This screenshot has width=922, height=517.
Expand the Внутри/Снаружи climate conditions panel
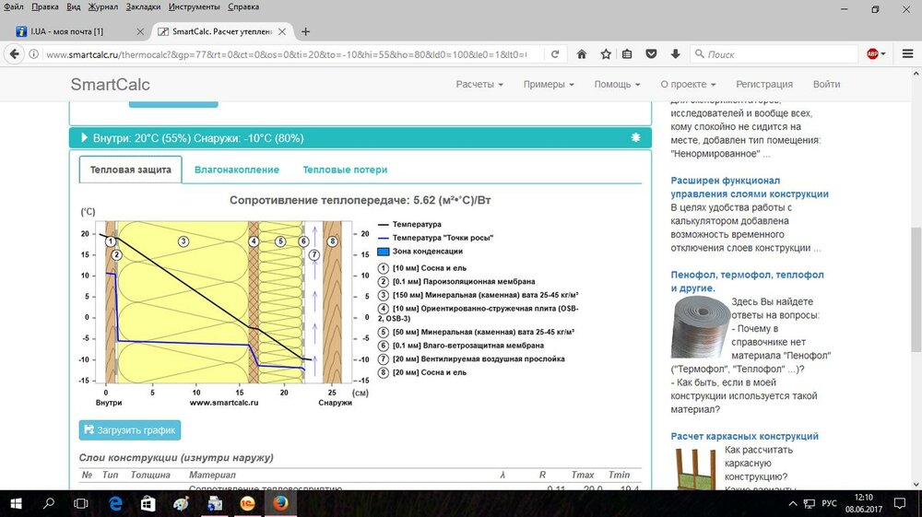click(x=198, y=138)
